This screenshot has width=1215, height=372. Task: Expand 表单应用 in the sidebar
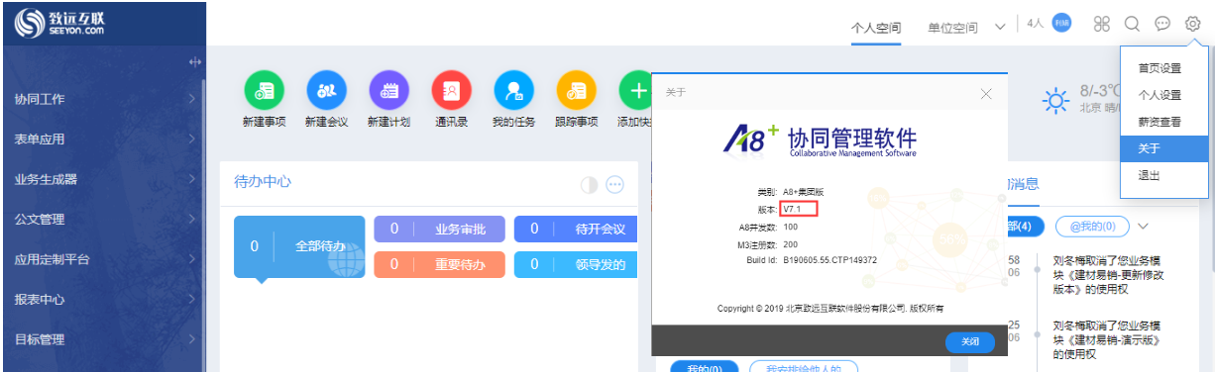pyautogui.click(x=103, y=139)
